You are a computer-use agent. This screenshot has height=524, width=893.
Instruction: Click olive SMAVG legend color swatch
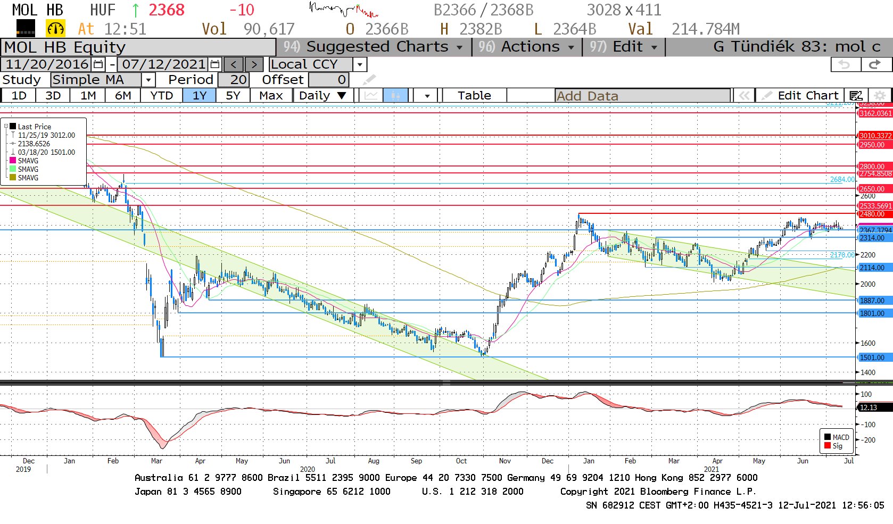(13, 177)
